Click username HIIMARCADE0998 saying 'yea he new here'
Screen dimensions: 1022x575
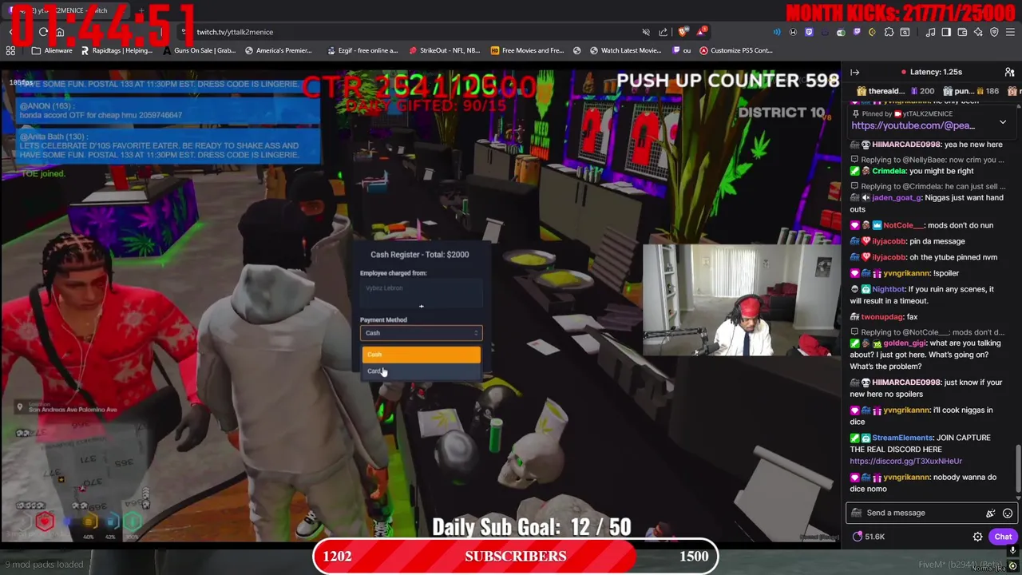tap(905, 145)
